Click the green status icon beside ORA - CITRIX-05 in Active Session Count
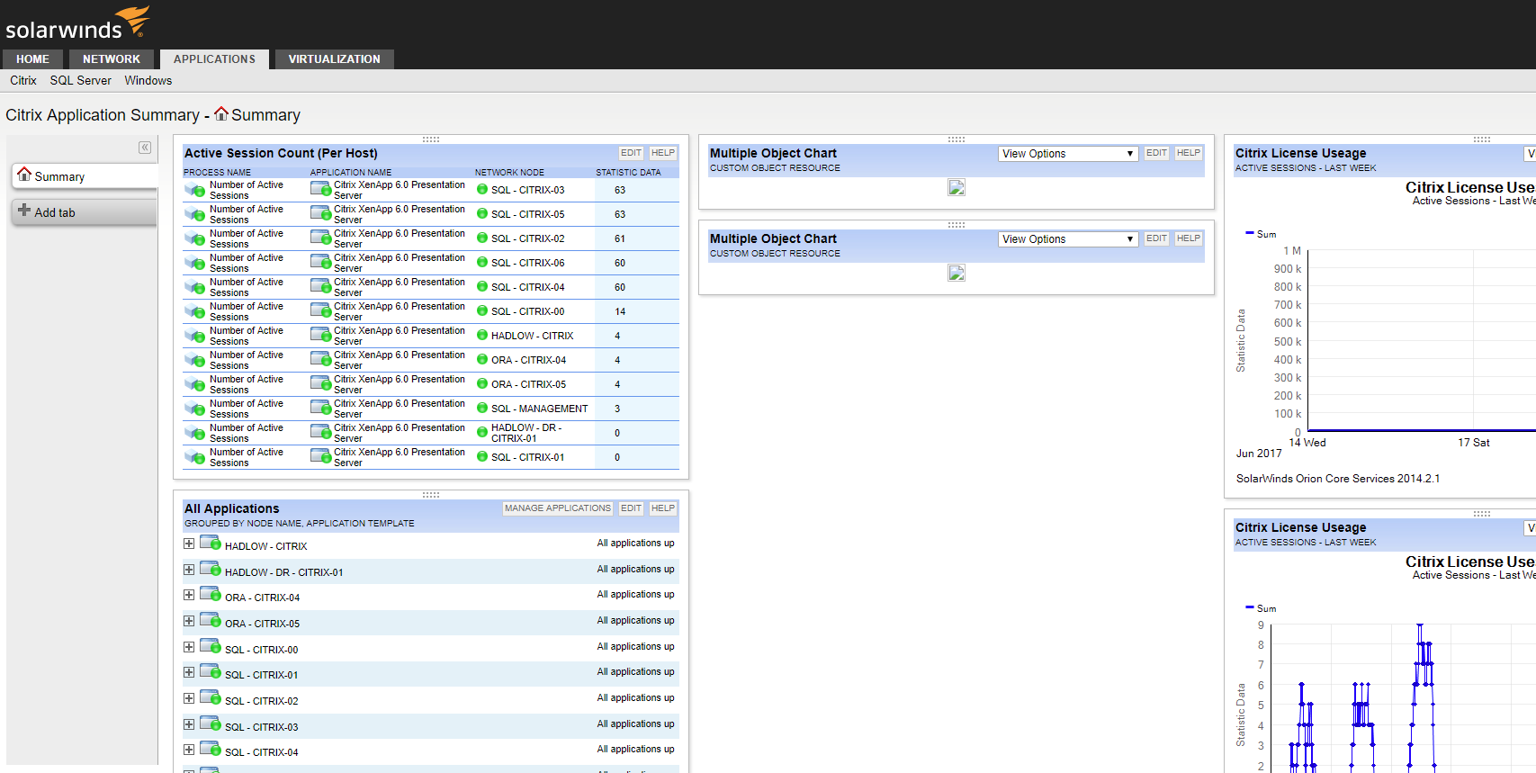This screenshot has height=773, width=1536. pos(482,384)
